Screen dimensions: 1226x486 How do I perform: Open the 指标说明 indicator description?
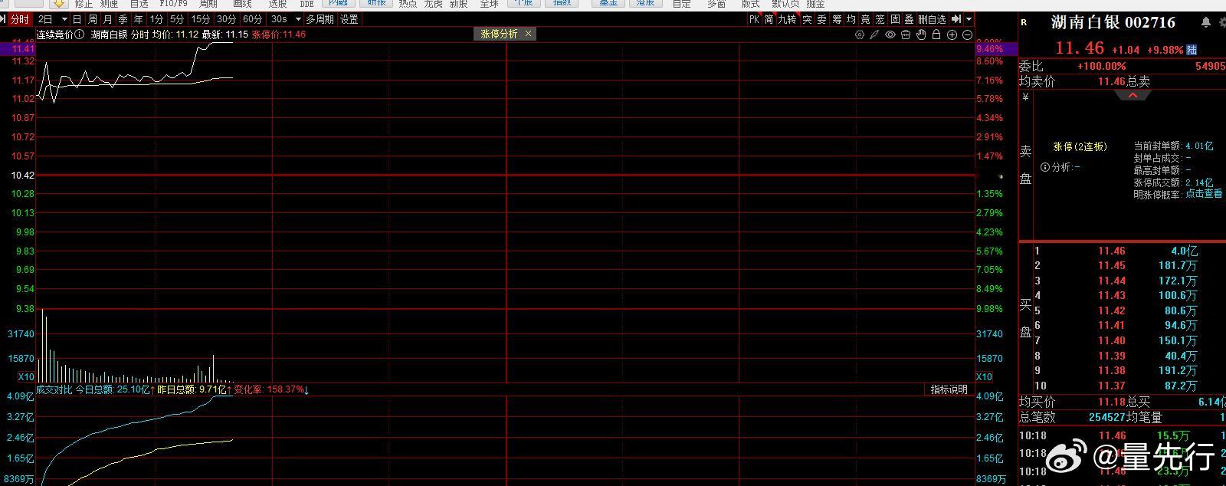(x=949, y=389)
